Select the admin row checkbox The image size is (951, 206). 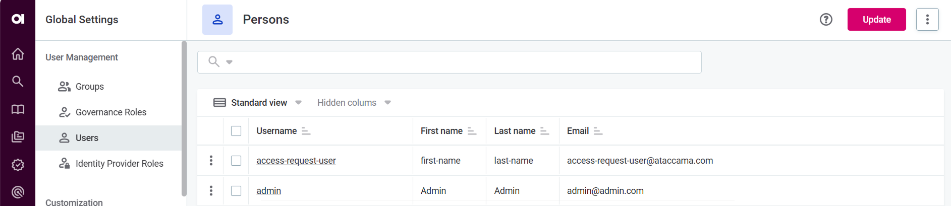pyautogui.click(x=236, y=191)
